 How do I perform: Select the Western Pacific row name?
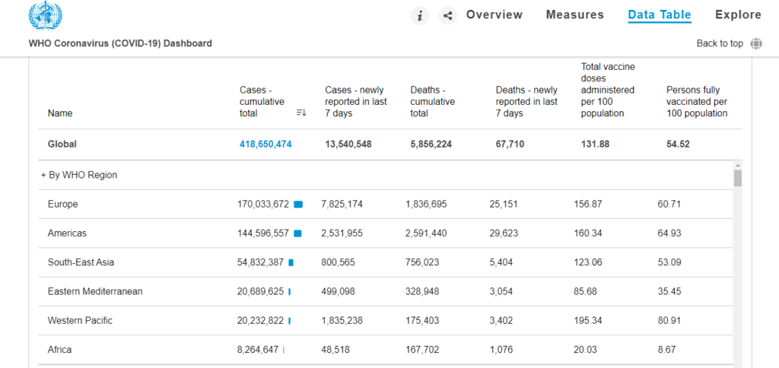79,320
